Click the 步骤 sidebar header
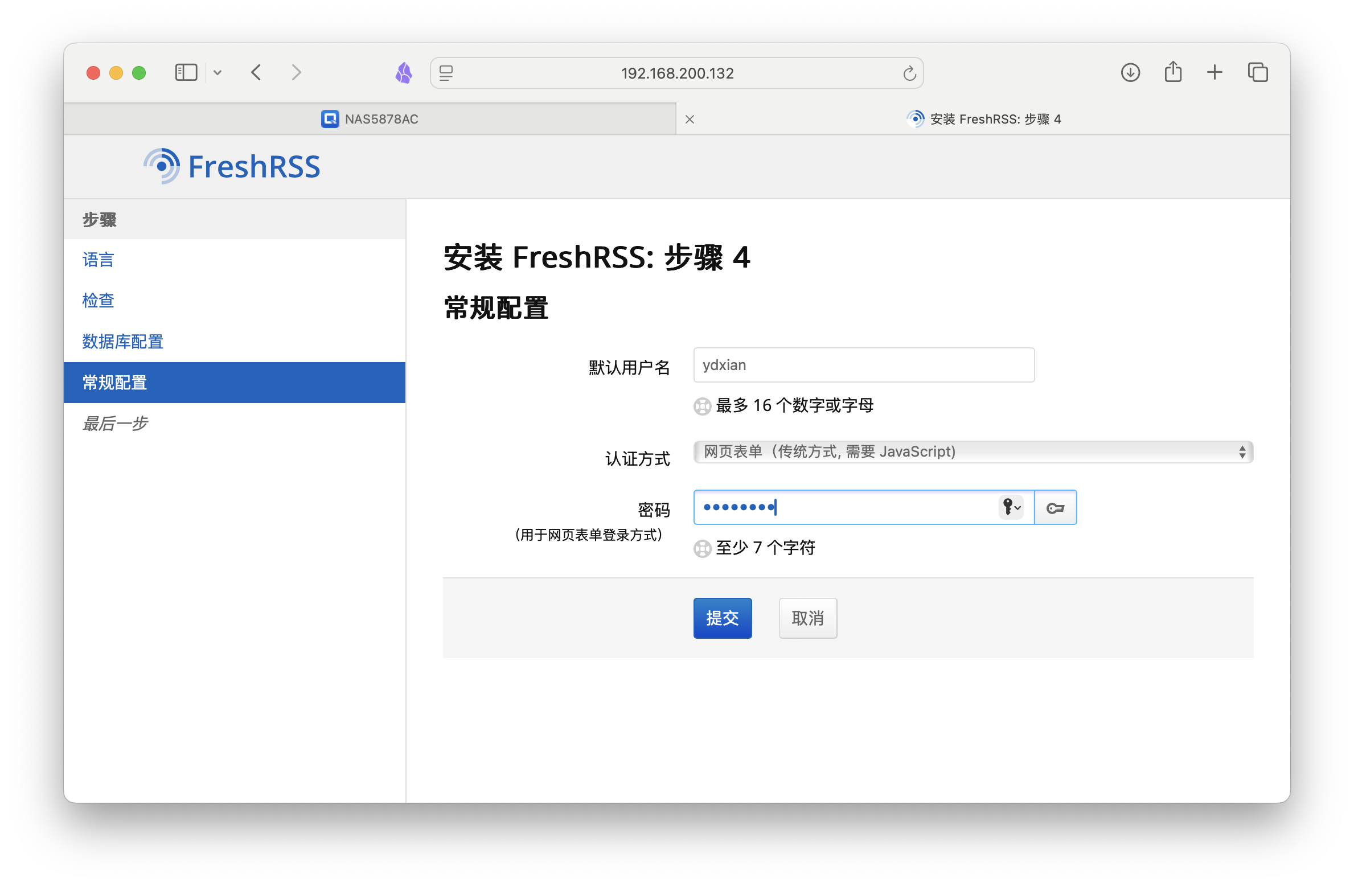 point(99,220)
